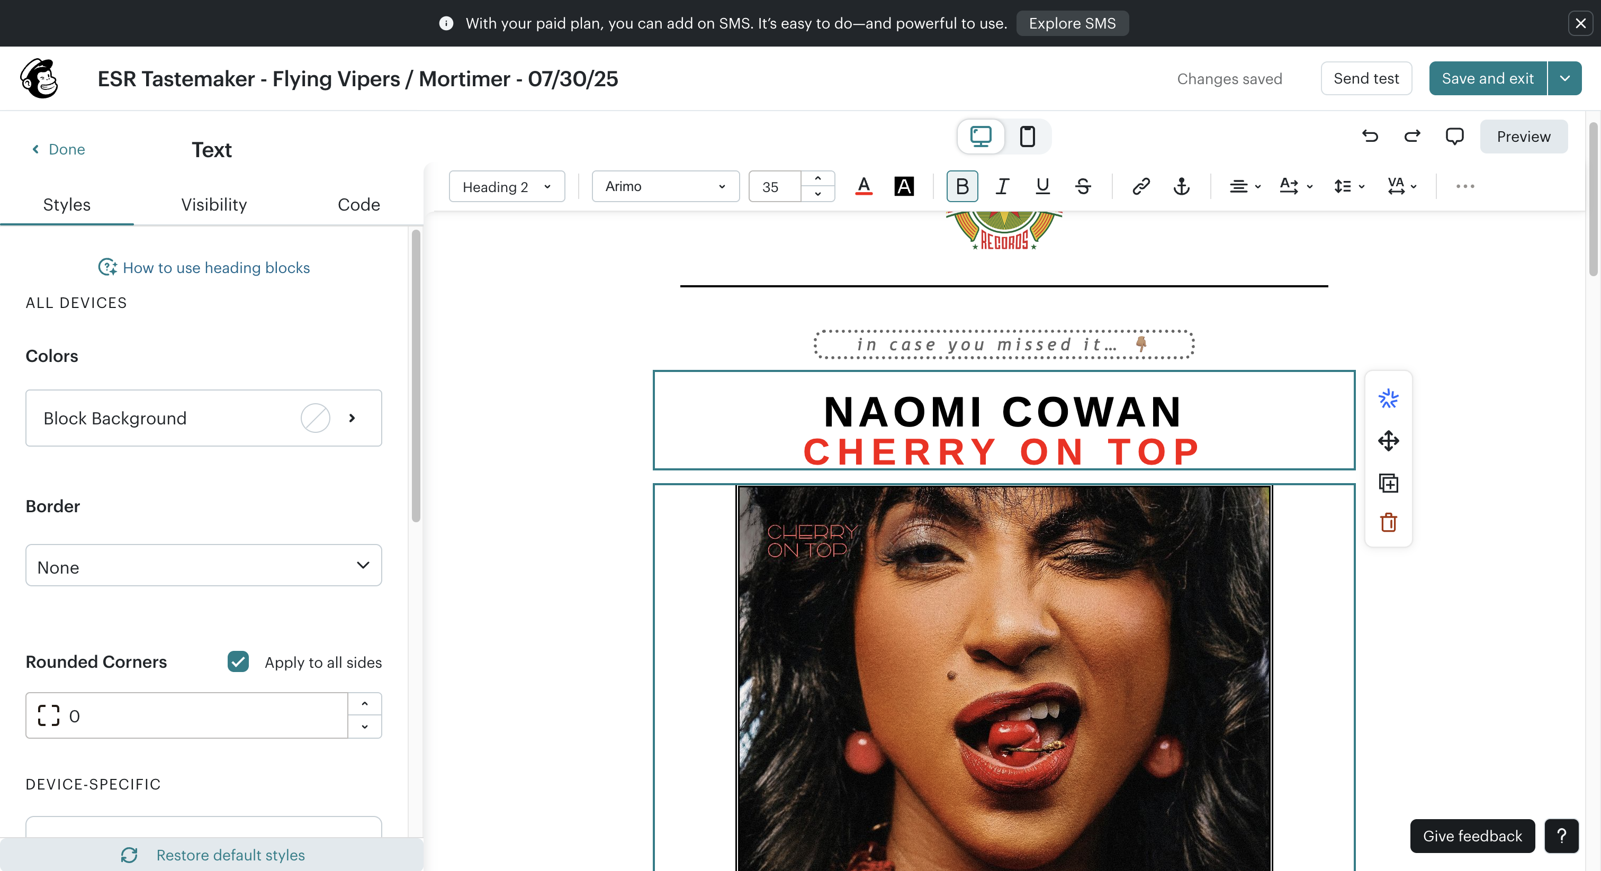Image resolution: width=1601 pixels, height=871 pixels.
Task: Select the 'in case you missed it' text block
Action: coord(1003,344)
